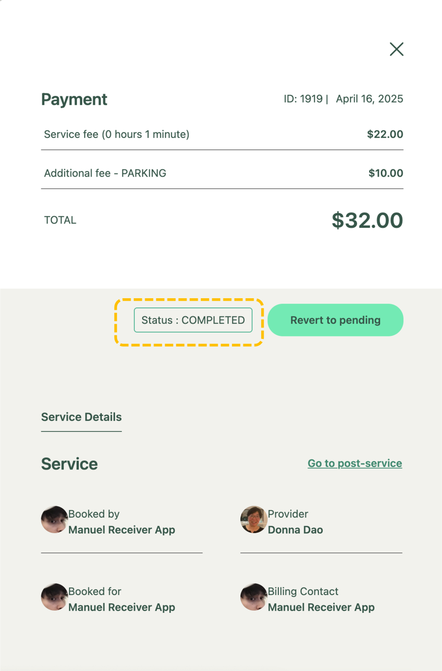This screenshot has width=442, height=671.
Task: Click the $32.00 total amount
Action: [x=367, y=221]
